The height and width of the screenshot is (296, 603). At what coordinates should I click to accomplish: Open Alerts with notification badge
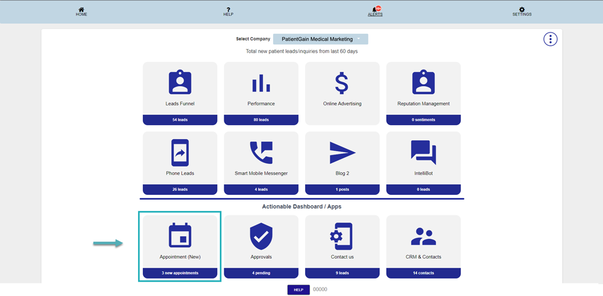pos(375,11)
